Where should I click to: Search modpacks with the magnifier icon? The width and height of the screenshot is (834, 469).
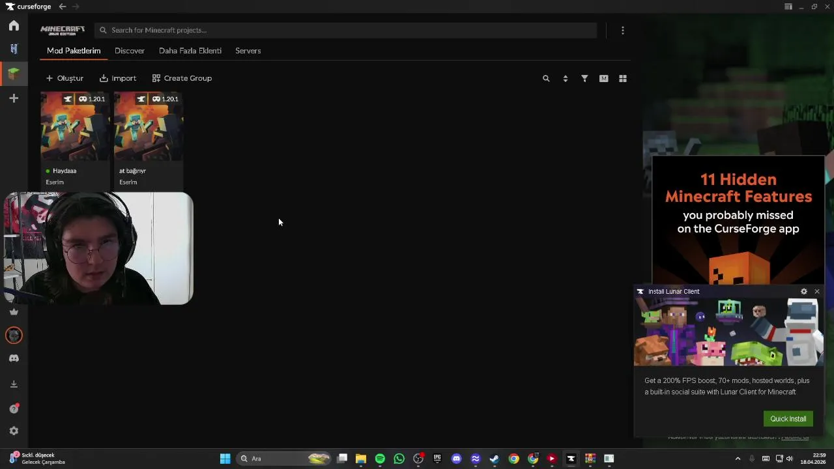[546, 78]
